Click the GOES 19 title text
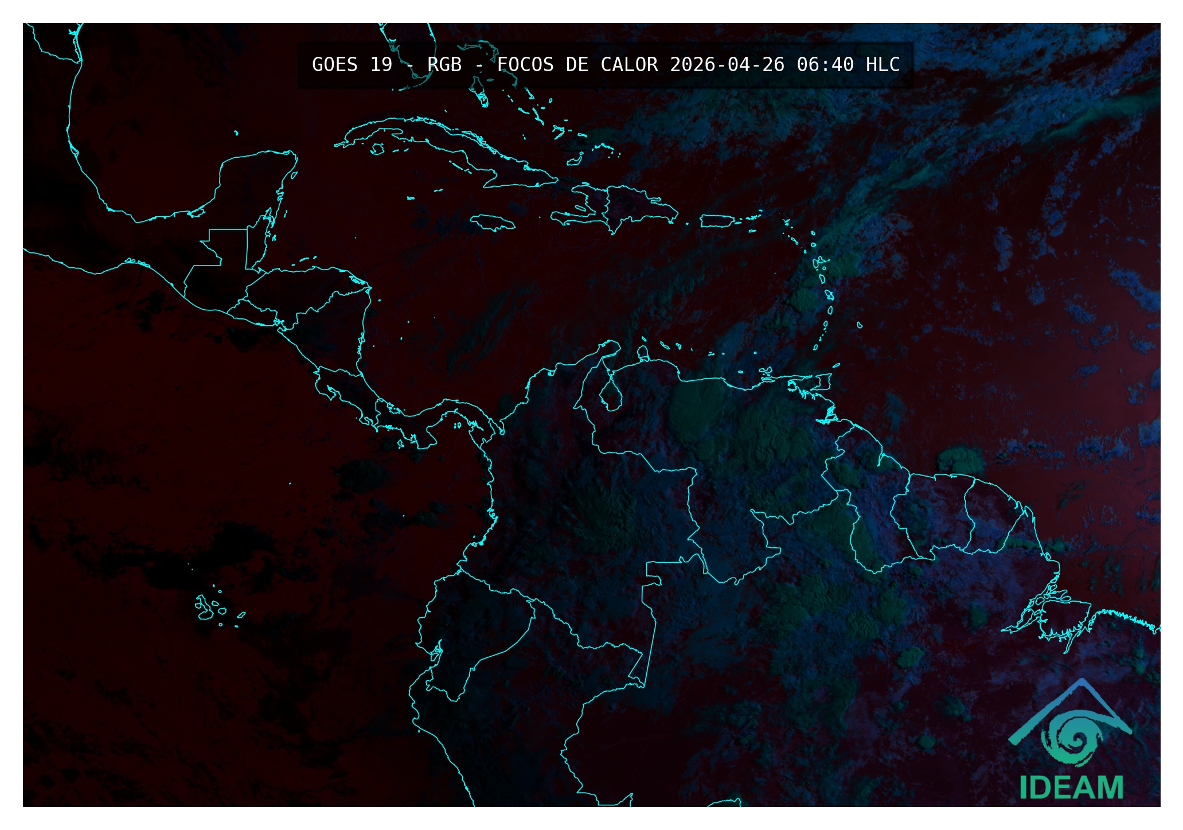The width and height of the screenshot is (1183, 830). [x=352, y=65]
